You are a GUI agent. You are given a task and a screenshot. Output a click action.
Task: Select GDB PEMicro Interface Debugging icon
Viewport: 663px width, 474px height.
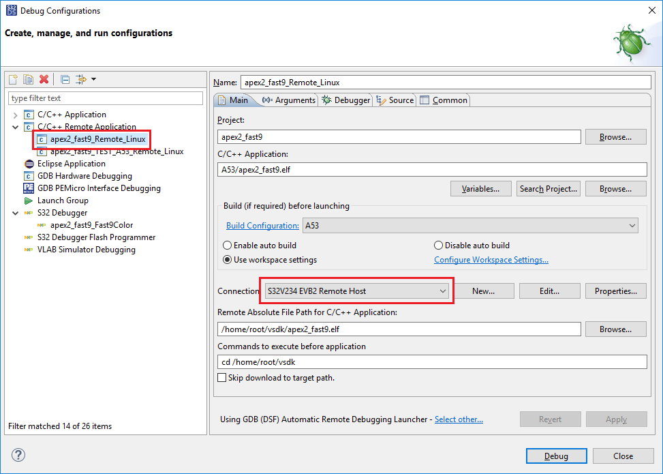(x=29, y=188)
